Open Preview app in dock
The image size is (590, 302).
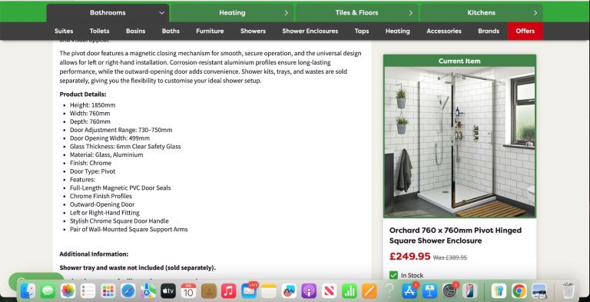click(x=539, y=290)
